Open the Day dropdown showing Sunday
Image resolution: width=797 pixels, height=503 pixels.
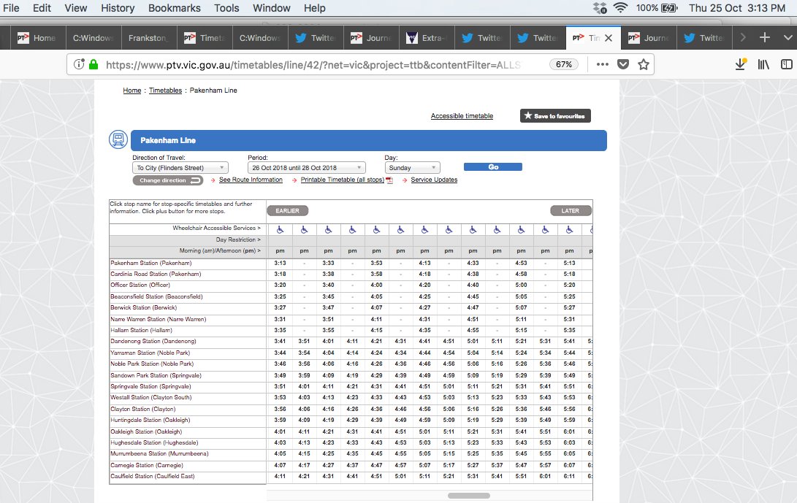[x=412, y=168]
